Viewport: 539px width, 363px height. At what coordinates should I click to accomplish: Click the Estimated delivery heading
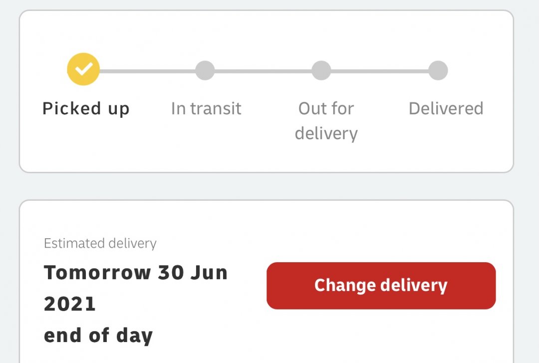[100, 244]
